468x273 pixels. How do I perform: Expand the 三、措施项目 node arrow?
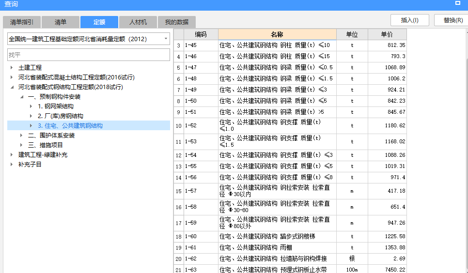[21, 145]
